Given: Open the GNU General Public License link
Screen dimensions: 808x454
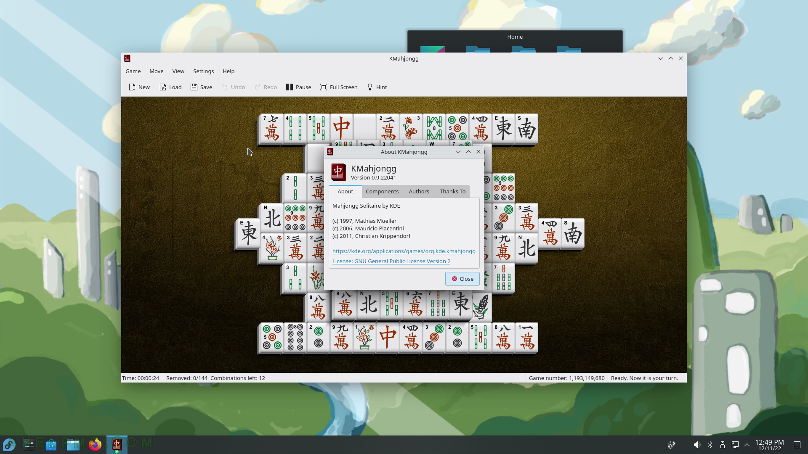Looking at the screenshot, I should 391,261.
